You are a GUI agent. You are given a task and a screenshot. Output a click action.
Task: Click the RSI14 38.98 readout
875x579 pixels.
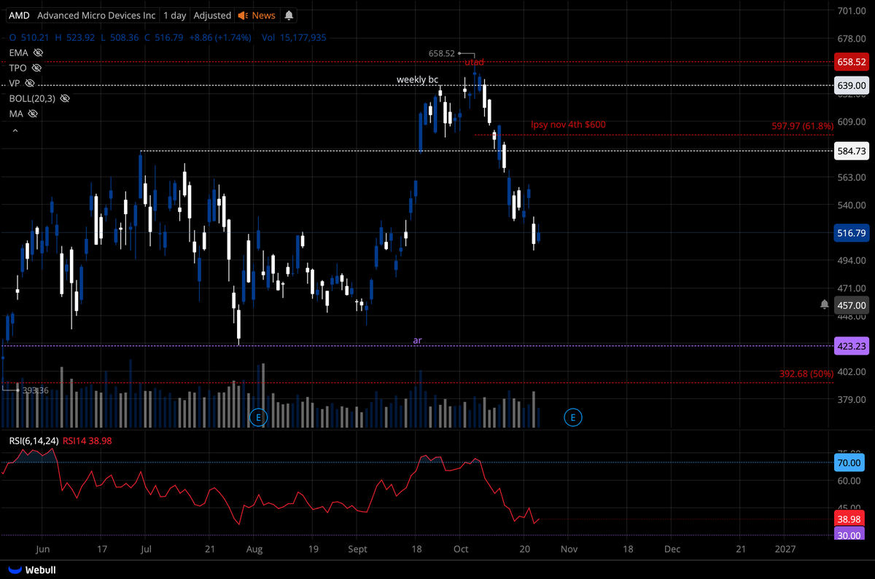[x=87, y=440]
